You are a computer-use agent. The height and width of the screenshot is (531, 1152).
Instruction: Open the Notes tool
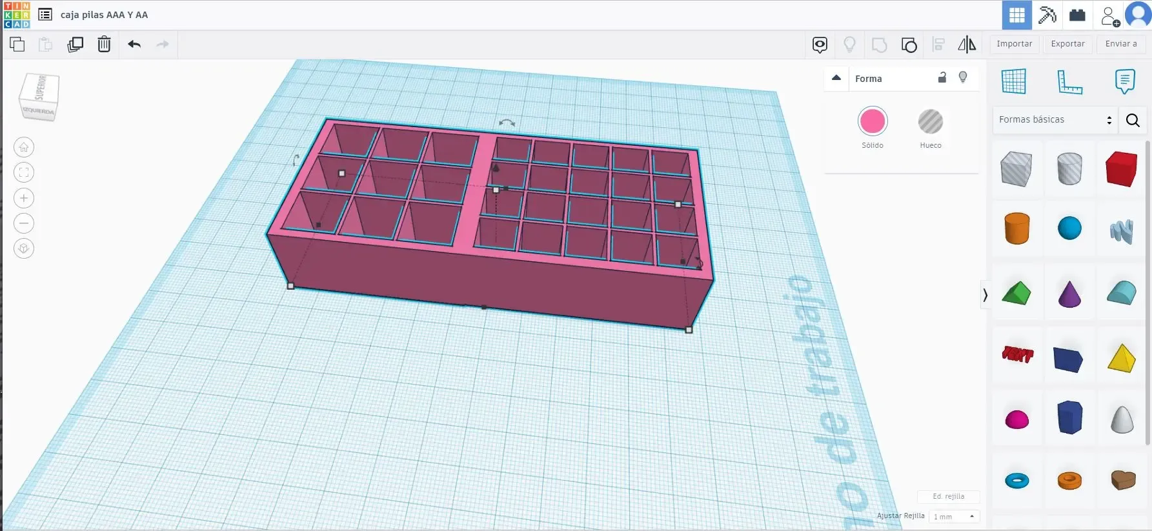1125,81
